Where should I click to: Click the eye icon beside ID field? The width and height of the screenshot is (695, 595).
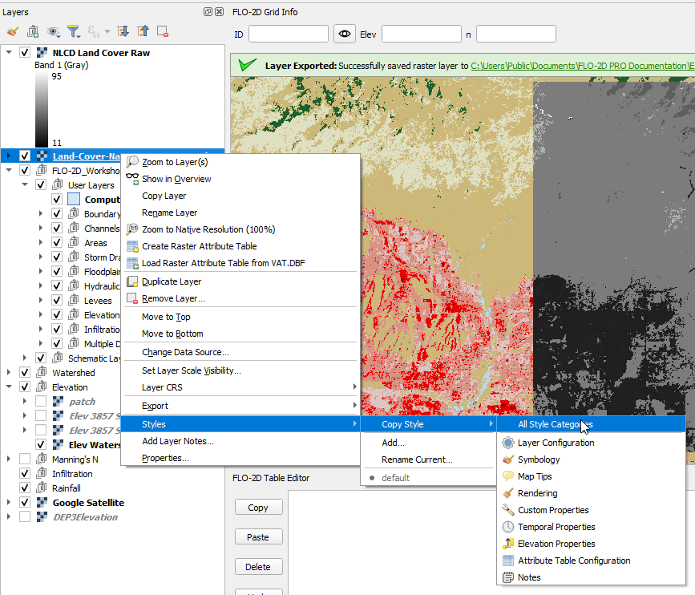click(345, 34)
